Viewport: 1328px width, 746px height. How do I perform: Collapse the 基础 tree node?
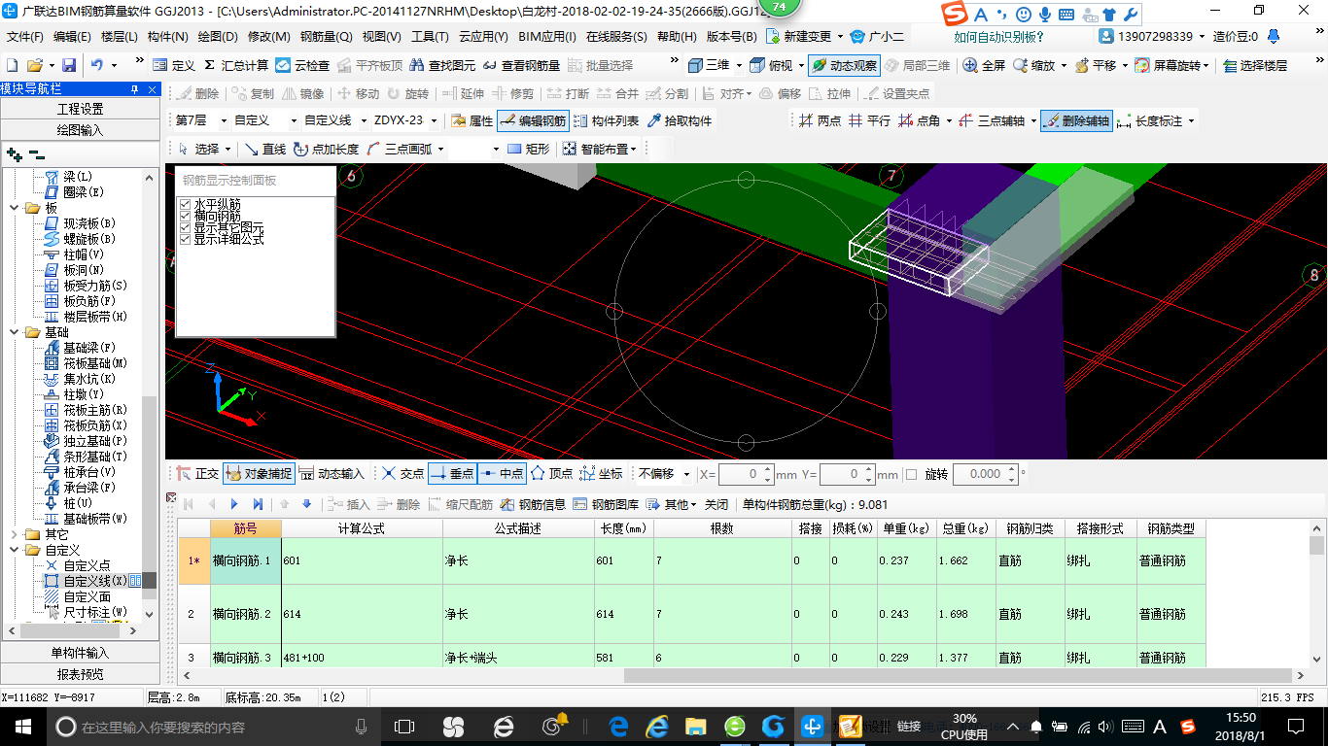coord(15,332)
